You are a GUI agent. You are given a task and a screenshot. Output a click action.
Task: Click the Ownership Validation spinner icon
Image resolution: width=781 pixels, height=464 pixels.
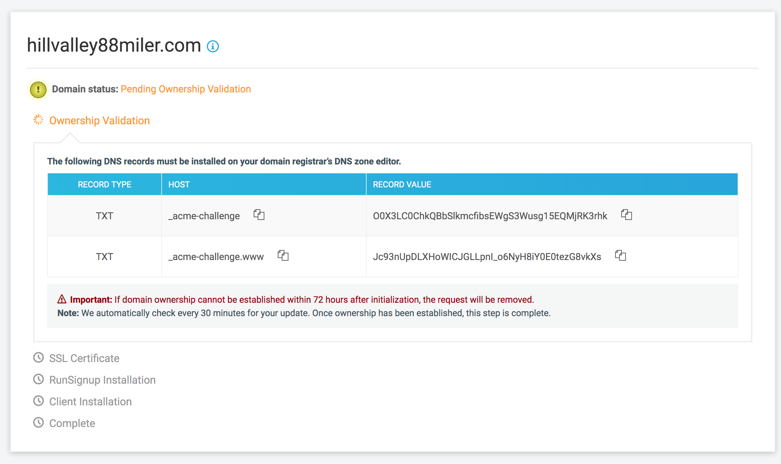click(x=38, y=120)
